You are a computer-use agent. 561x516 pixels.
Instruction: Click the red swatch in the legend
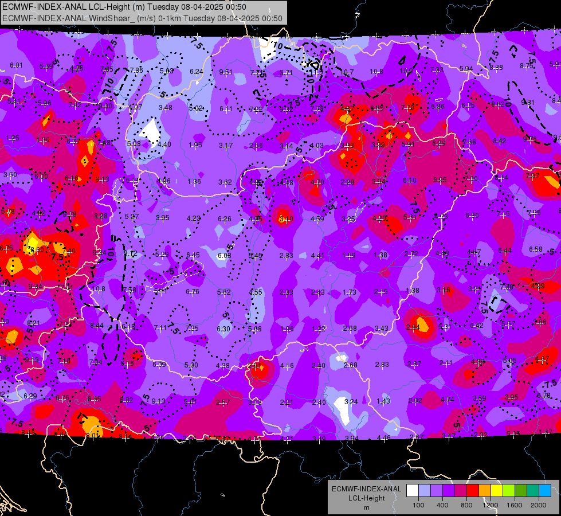point(473,490)
